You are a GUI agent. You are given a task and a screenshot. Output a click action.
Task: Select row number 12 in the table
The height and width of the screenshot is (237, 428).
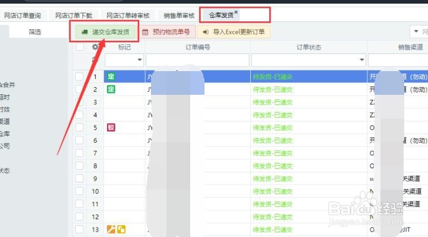(95, 217)
